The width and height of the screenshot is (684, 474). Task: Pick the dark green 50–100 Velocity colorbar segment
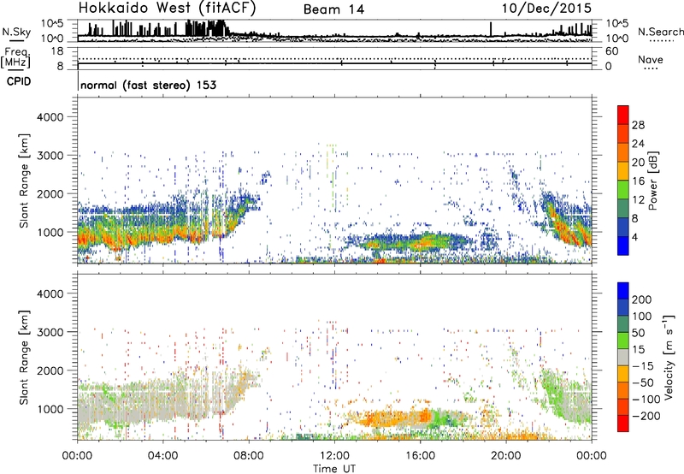click(x=623, y=324)
